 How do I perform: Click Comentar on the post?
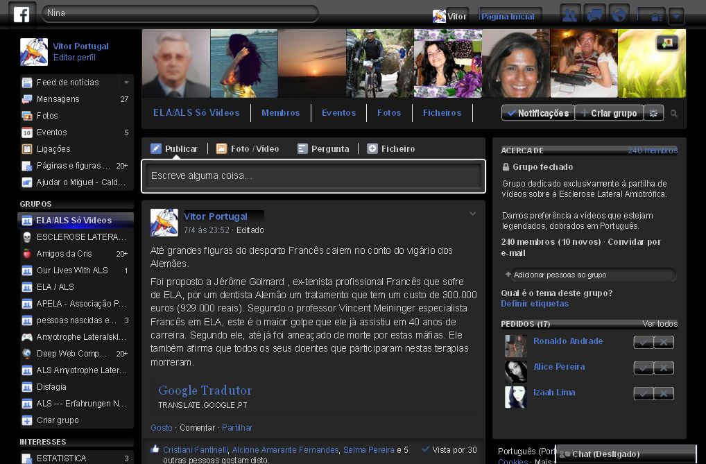click(197, 428)
